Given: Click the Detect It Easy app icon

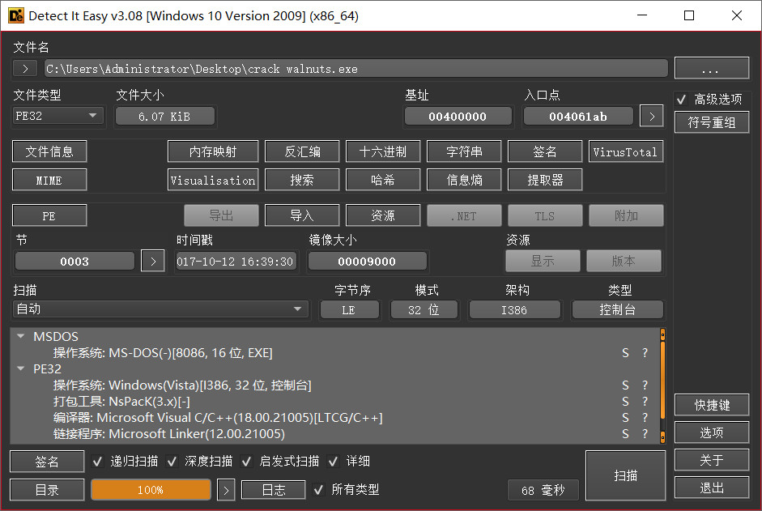Looking at the screenshot, I should point(16,16).
